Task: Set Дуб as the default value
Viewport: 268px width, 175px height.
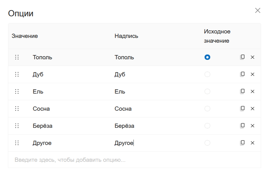Action: [207, 74]
